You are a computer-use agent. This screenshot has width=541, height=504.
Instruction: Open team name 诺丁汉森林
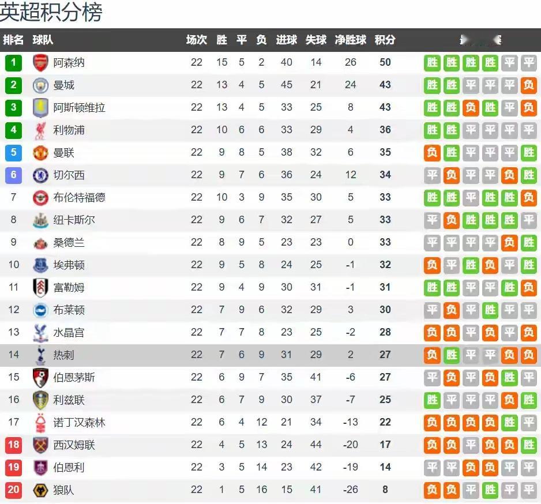point(79,423)
